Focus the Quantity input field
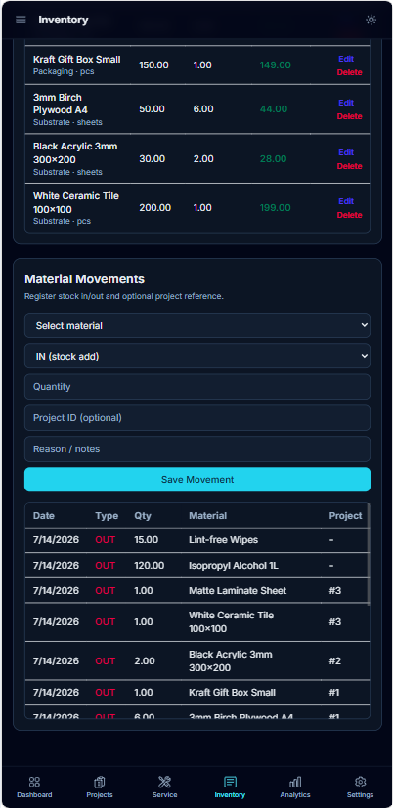This screenshot has width=393, height=808. coord(197,387)
